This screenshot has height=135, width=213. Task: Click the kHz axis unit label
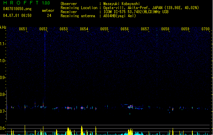click(3, 27)
